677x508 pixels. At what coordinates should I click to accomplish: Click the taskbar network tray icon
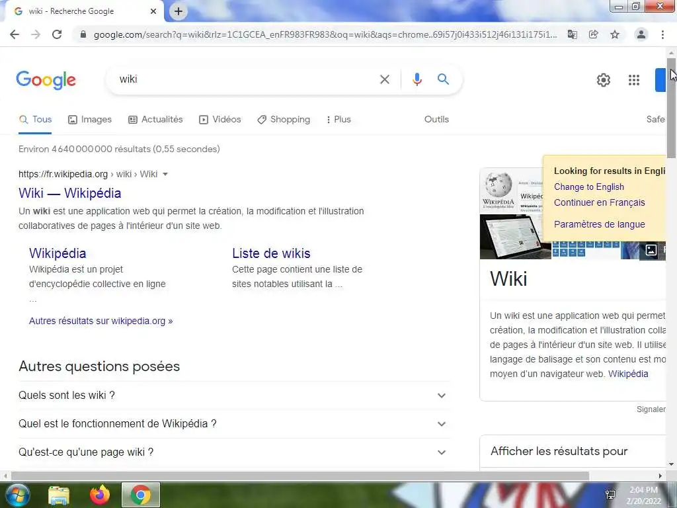[x=610, y=495]
